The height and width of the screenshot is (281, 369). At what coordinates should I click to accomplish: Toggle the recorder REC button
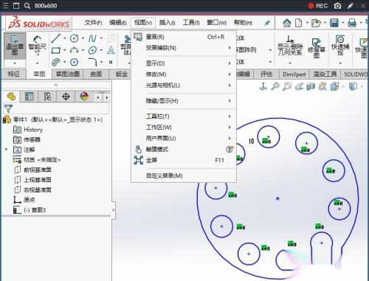tap(318, 6)
